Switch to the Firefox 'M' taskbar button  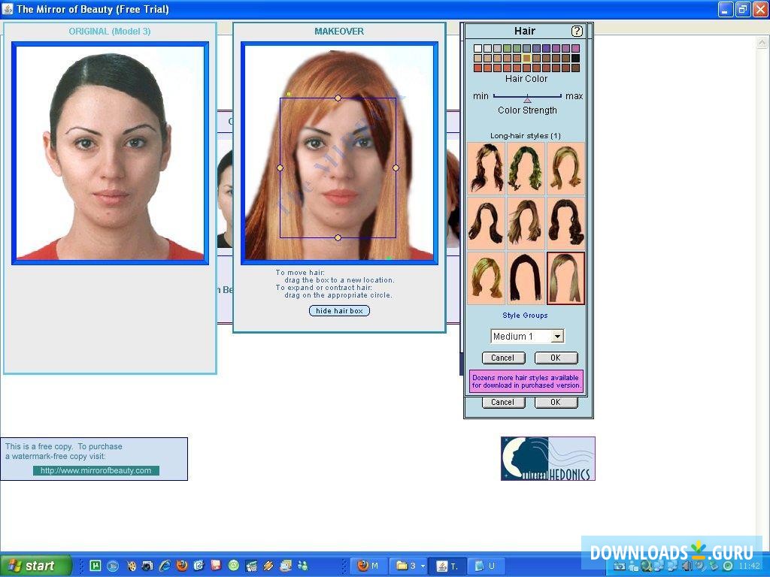[368, 566]
